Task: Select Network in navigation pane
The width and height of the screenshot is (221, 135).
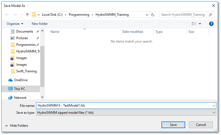Action: [20, 98]
